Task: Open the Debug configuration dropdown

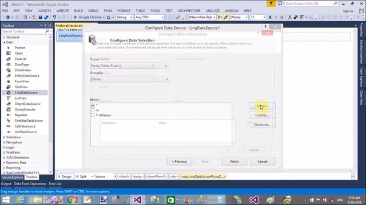Action: [124, 18]
